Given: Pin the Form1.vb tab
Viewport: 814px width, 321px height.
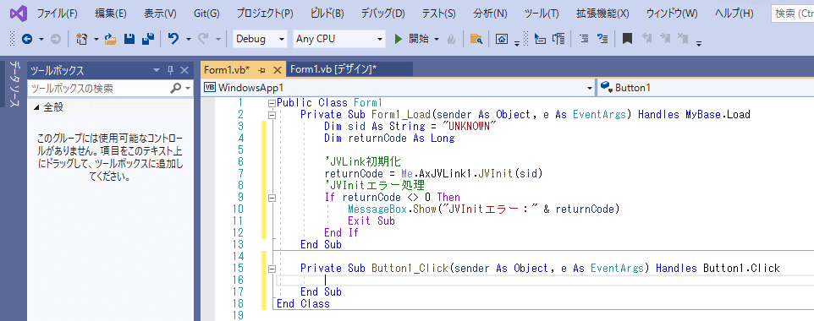Looking at the screenshot, I should click(262, 70).
